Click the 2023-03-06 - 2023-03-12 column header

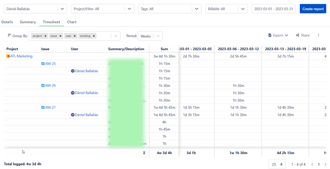[238, 49]
